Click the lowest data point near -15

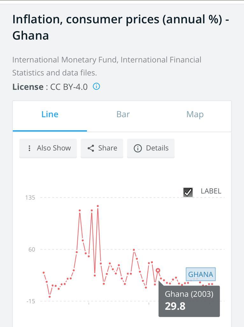coord(50,297)
